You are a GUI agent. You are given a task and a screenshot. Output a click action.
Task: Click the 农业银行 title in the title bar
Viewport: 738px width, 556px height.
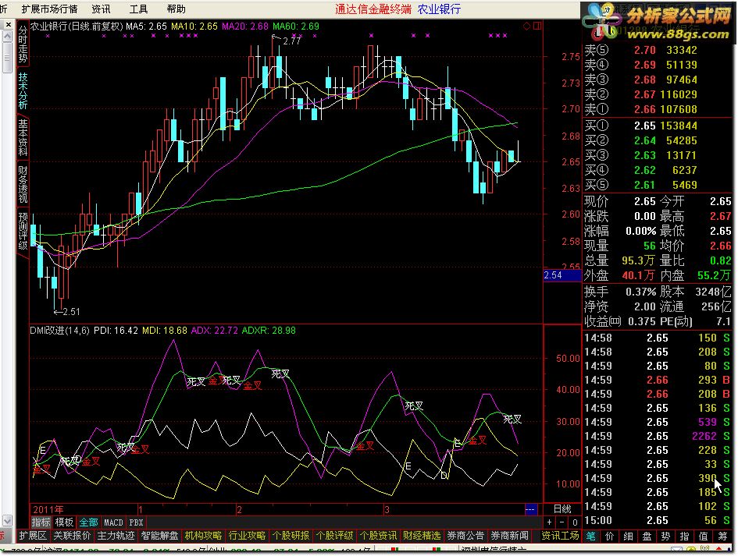439,9
